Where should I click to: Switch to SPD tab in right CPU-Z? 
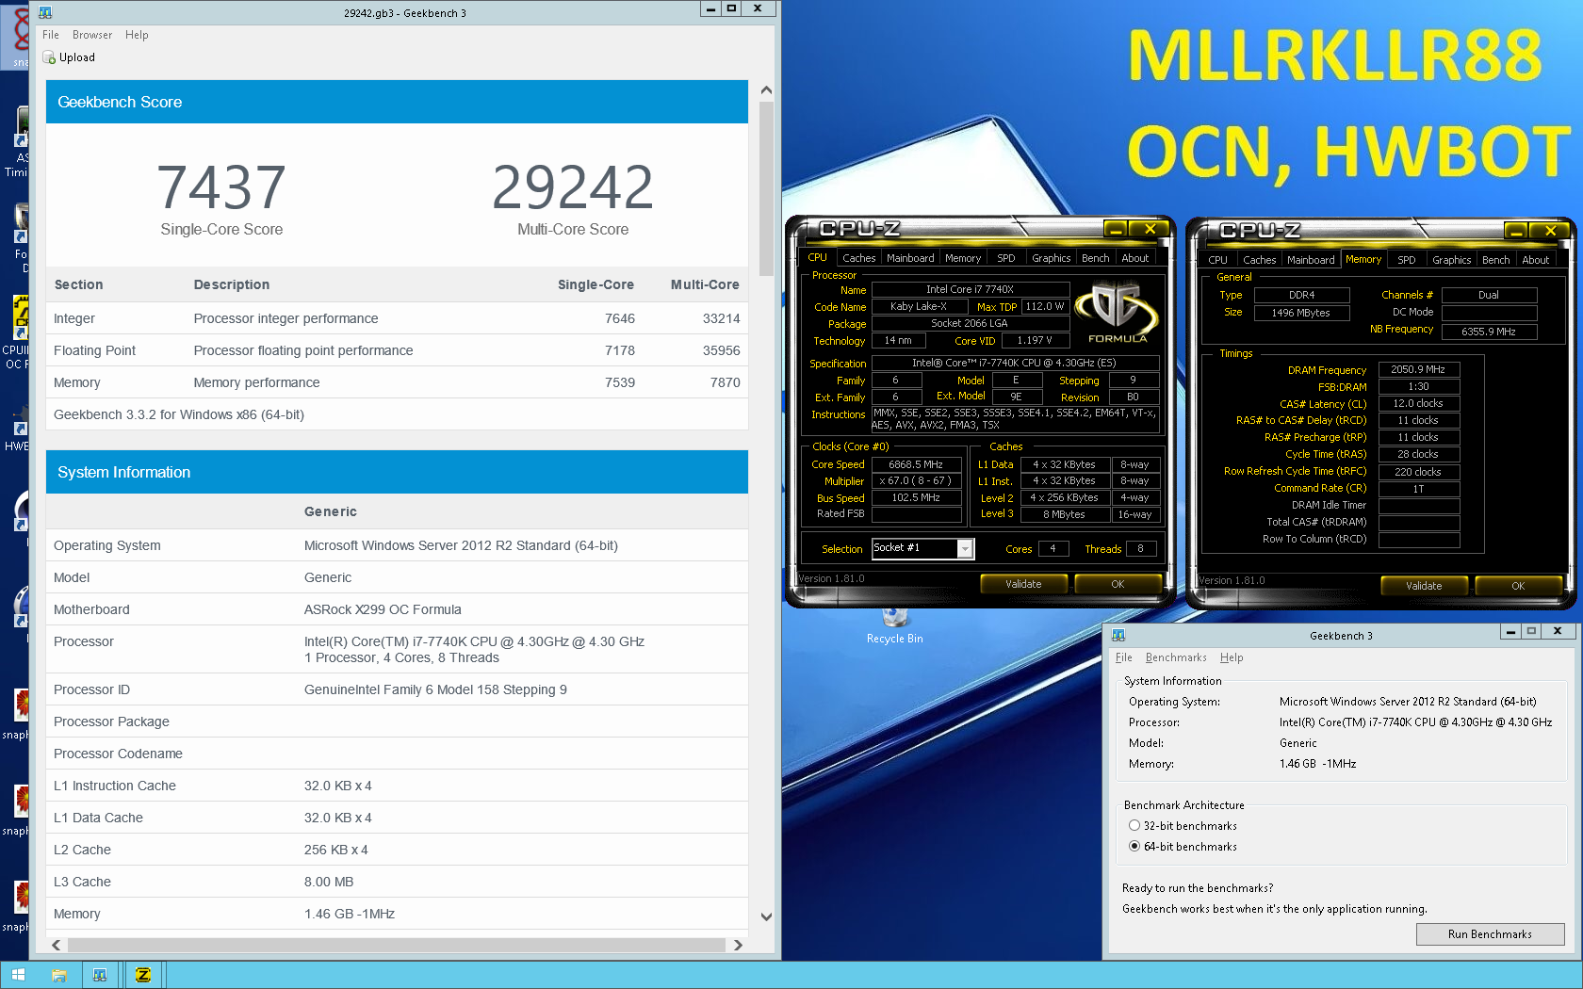click(x=1406, y=260)
